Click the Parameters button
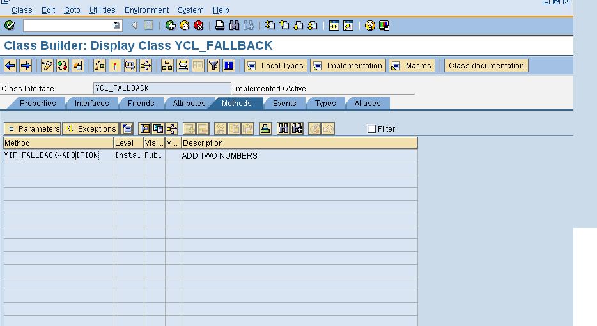 click(33, 128)
